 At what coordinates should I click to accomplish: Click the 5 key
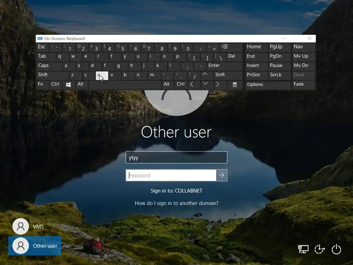pyautogui.click(x=121, y=48)
